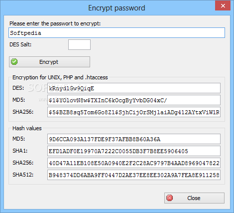
Task: Click the MD5 hash value field
Action: click(x=134, y=139)
